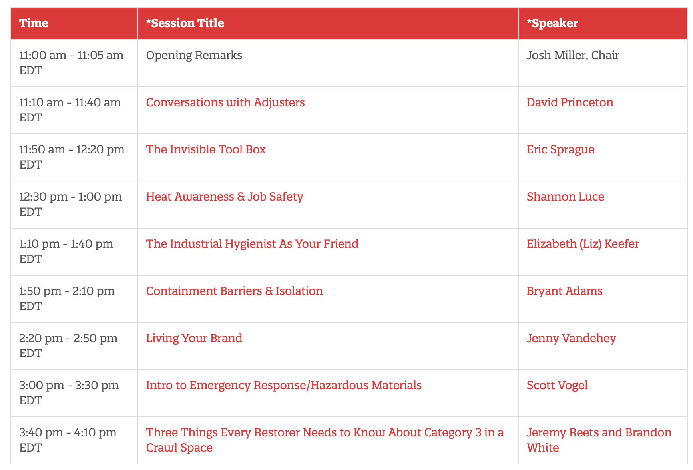This screenshot has width=693, height=470.
Task: Open the Category 3 Crawl Space session link
Action: click(325, 440)
